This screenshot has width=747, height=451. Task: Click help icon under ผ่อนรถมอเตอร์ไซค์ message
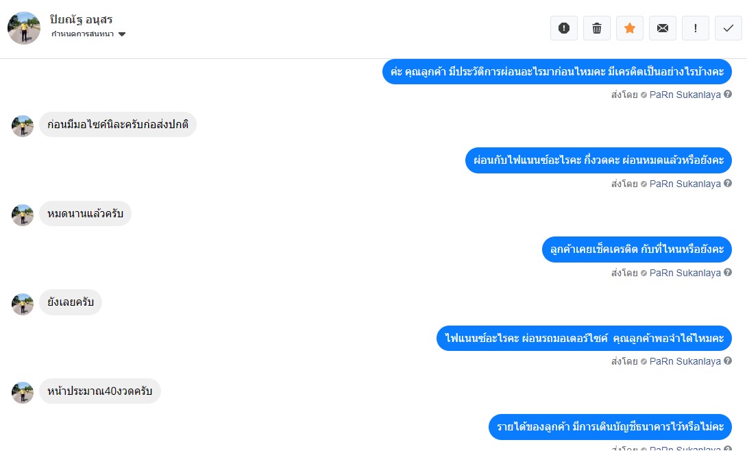point(728,361)
